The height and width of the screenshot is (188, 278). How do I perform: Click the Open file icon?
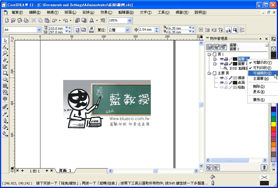pos(13,20)
